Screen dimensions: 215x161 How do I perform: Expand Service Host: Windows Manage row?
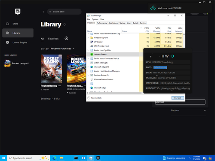click(x=88, y=71)
